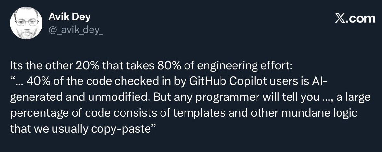Click the X logo icon
Image resolution: width=382 pixels, height=152 pixels.
[x=340, y=18]
